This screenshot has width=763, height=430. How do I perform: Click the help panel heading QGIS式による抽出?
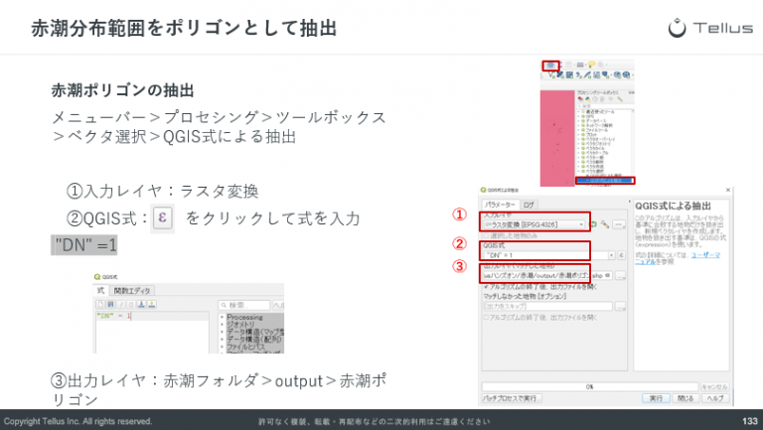click(x=673, y=206)
